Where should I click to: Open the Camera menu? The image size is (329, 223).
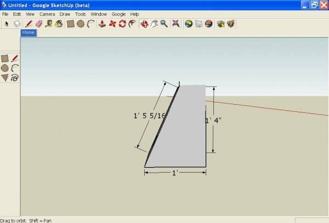pyautogui.click(x=47, y=14)
